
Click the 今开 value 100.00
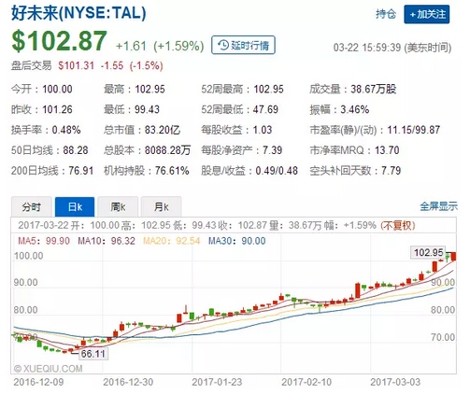[57, 90]
